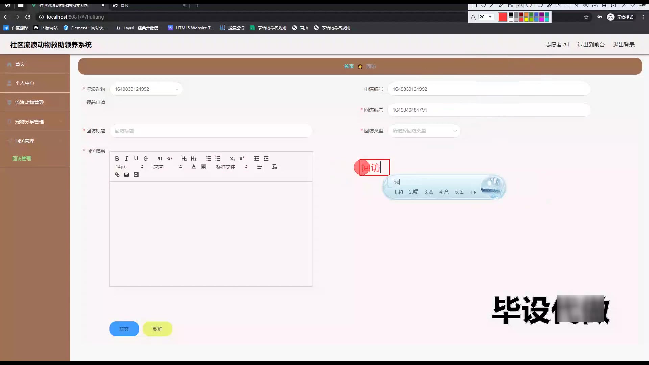Apply ordered numbered list
This screenshot has width=649, height=365.
[x=208, y=159]
